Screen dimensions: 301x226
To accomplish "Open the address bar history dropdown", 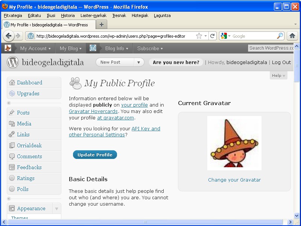I will [205, 36].
